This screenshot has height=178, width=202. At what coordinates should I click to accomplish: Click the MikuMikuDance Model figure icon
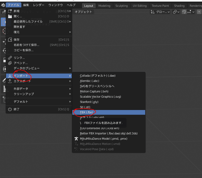point(76,139)
